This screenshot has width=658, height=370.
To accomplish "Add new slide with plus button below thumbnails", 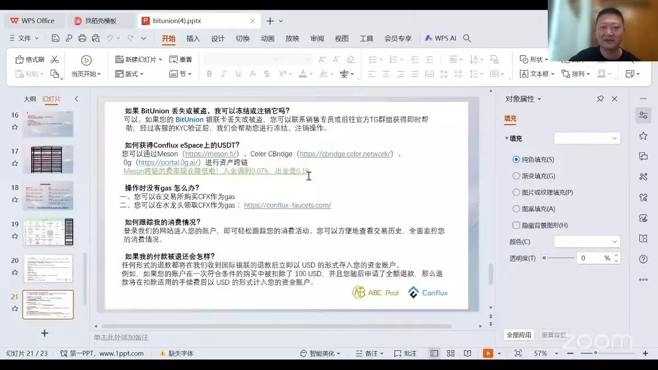I will (x=45, y=333).
